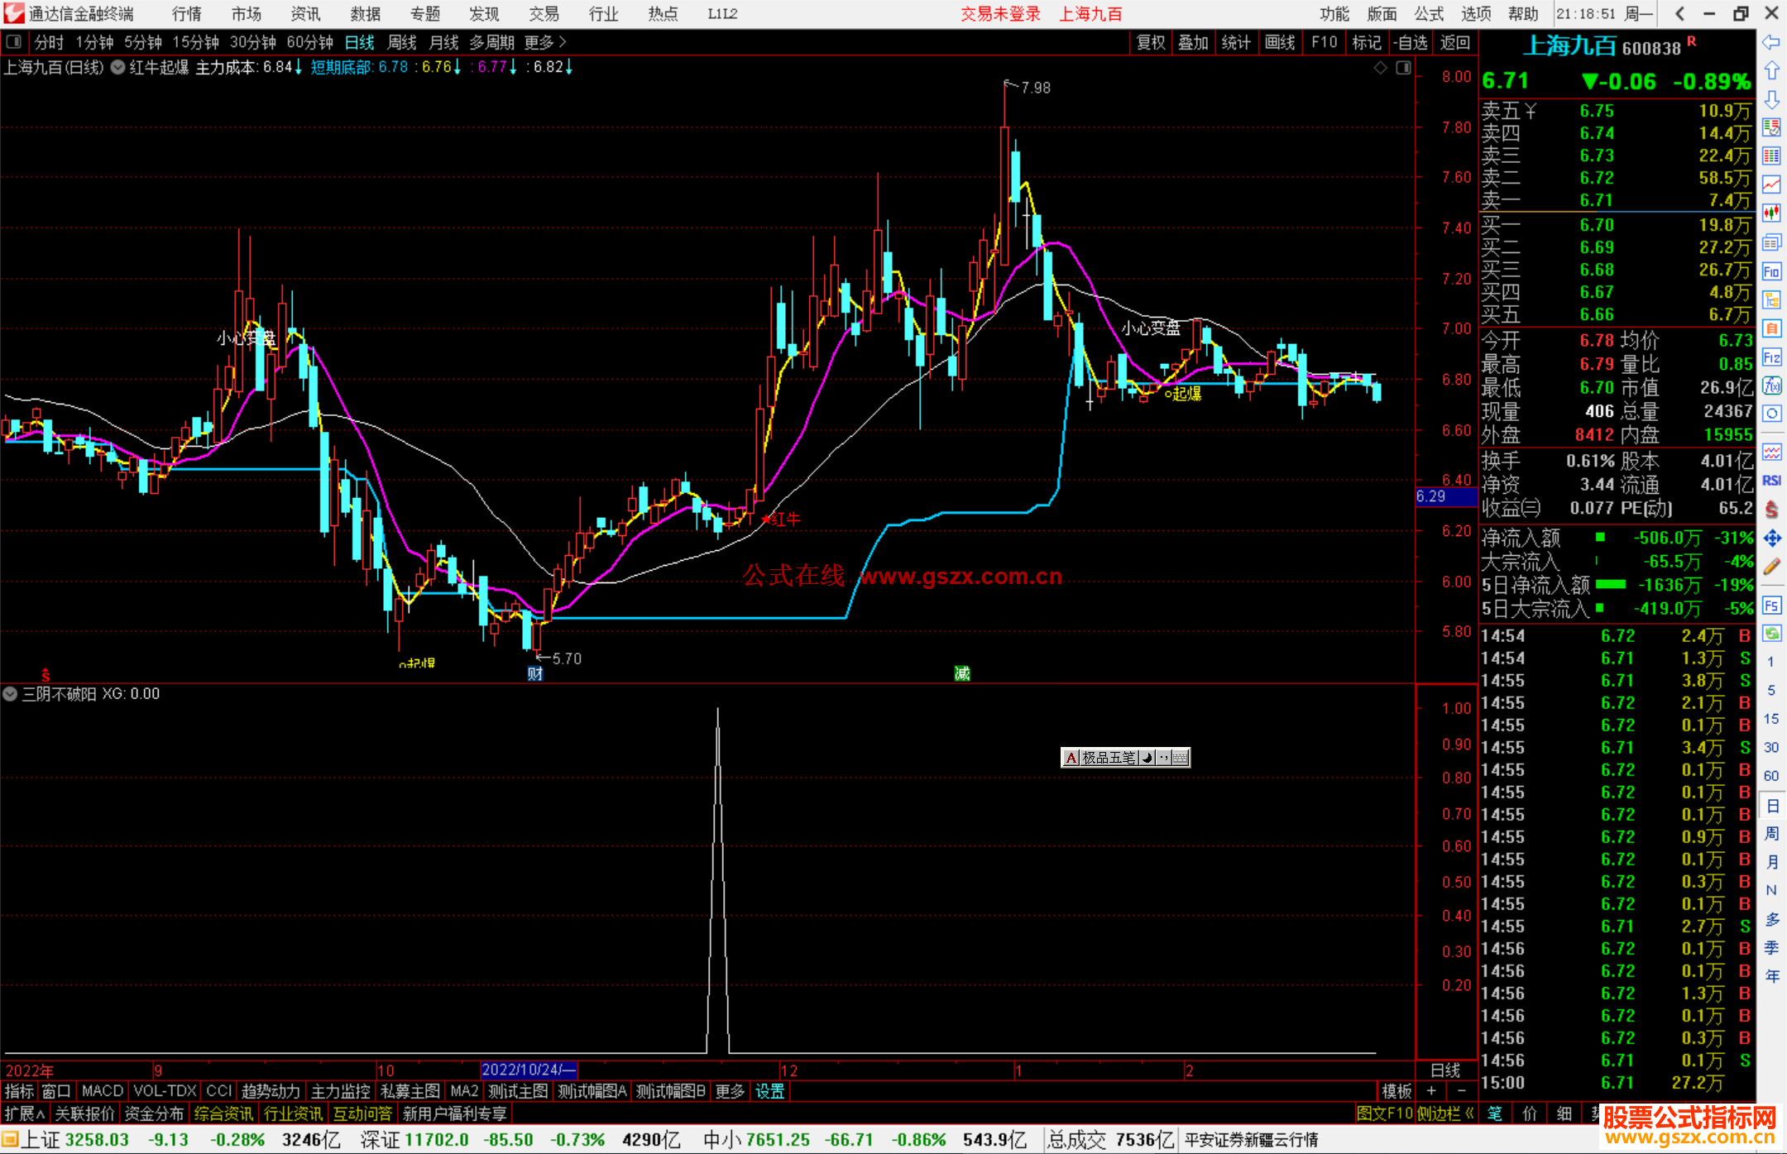The image size is (1787, 1154).
Task: Expand the 扩展 panel at bottom-left
Action: point(25,1113)
